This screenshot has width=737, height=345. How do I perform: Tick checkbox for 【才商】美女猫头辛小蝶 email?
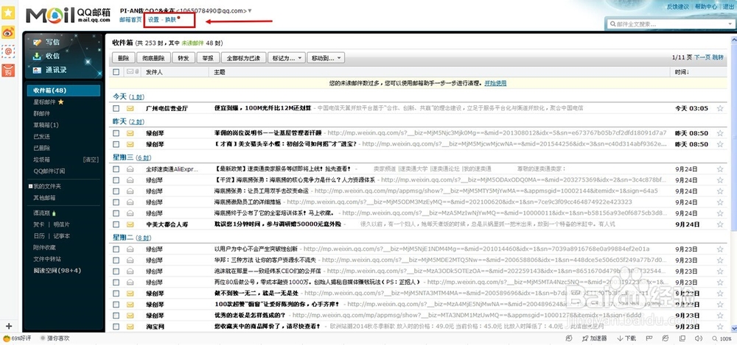116,144
